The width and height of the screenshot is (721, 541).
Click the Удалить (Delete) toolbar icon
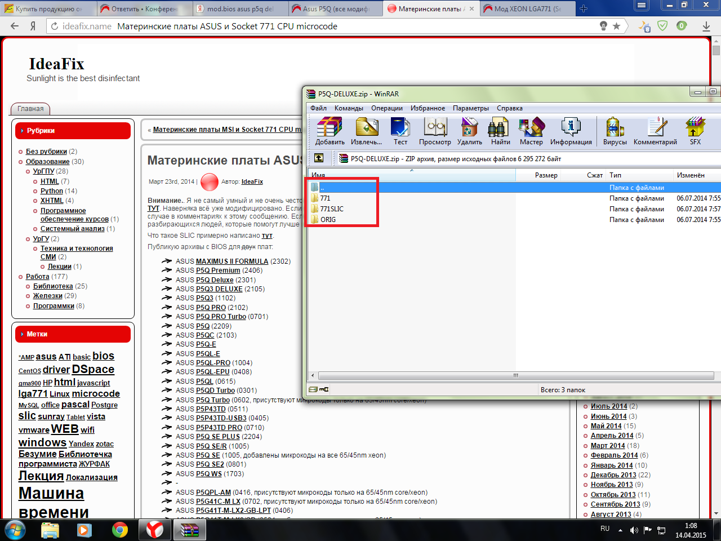[469, 131]
